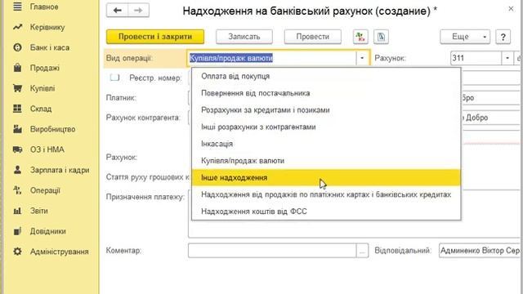Click Провести і закрити button
The height and width of the screenshot is (294, 523).
[x=155, y=37]
